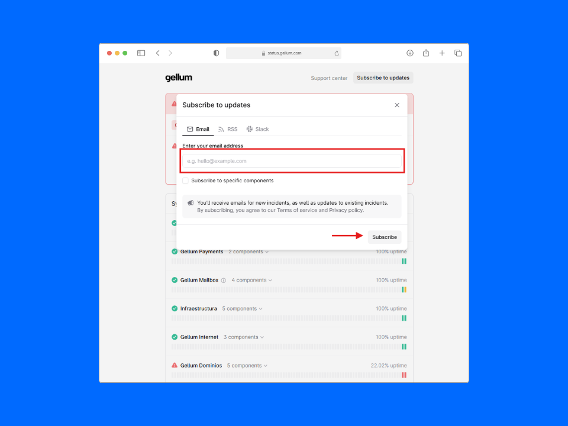Click Gellum Dominios red warning icon

point(175,366)
